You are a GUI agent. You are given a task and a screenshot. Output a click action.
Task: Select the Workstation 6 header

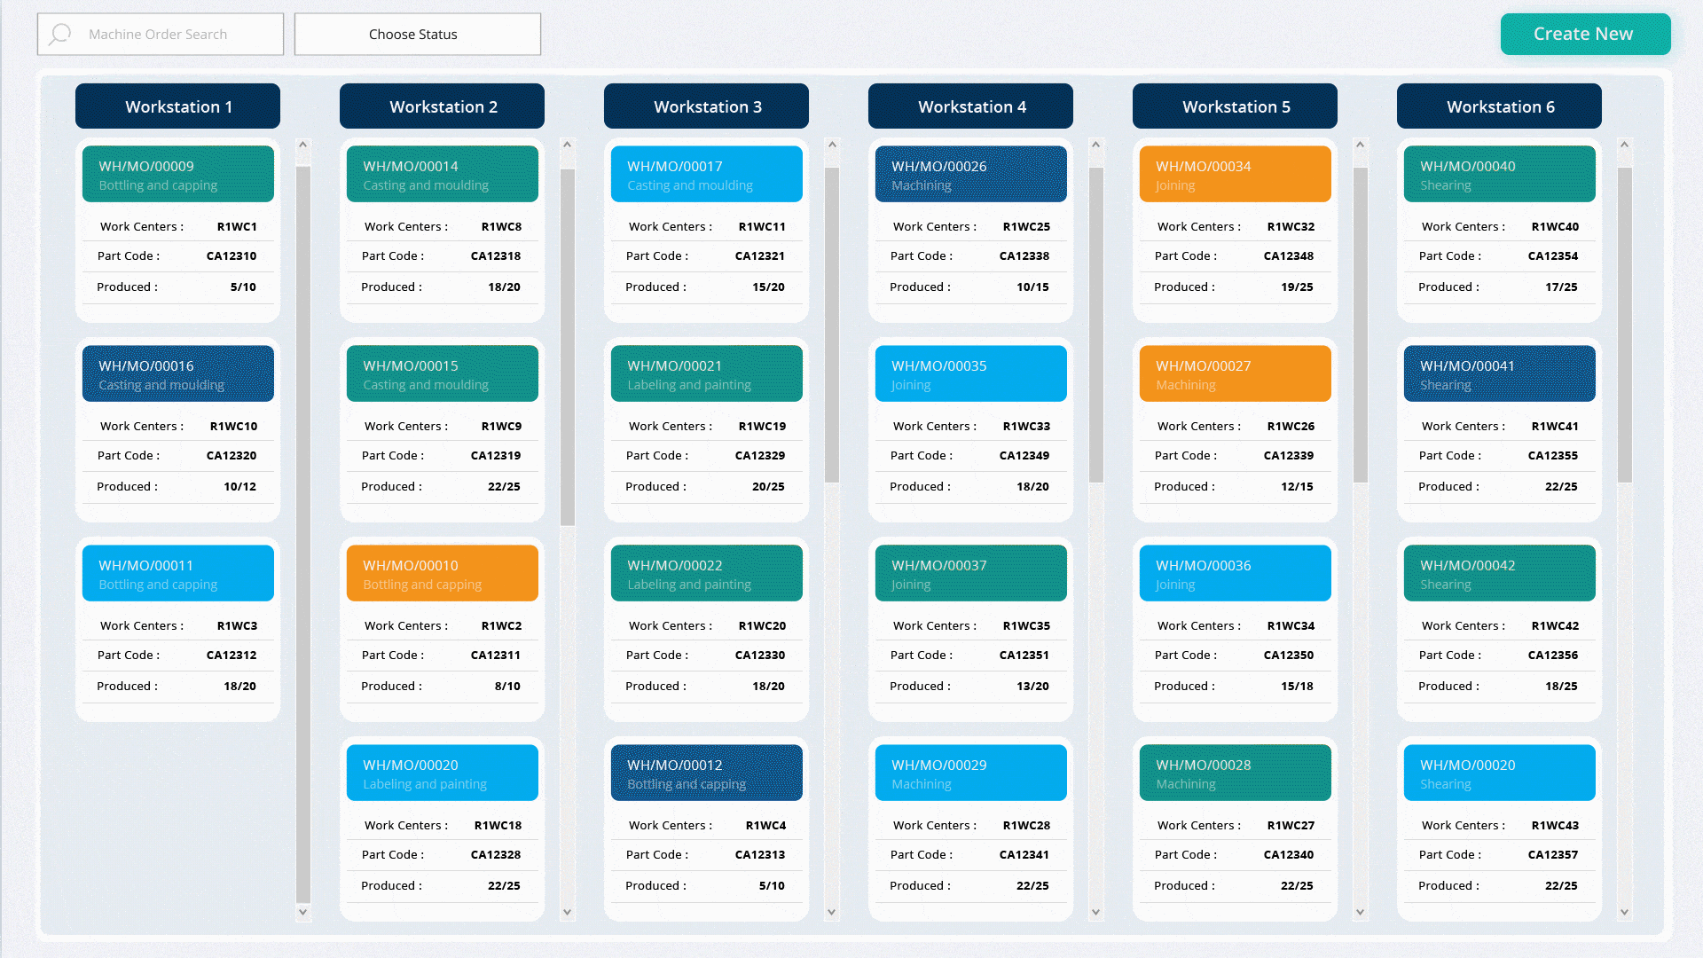pos(1499,106)
